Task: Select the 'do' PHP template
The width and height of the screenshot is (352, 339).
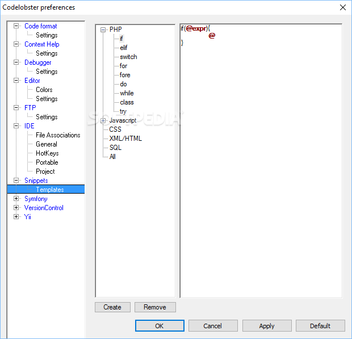Action: [123, 84]
